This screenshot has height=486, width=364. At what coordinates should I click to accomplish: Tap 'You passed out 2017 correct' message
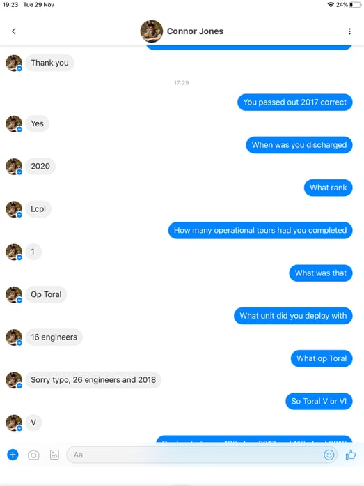point(294,102)
